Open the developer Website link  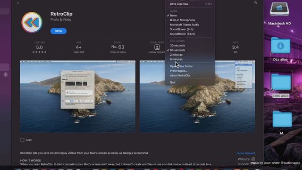click(x=243, y=159)
